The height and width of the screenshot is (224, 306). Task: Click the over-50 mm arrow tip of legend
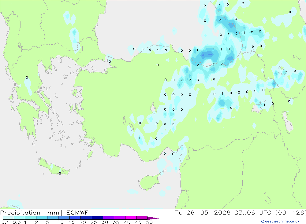153,218
